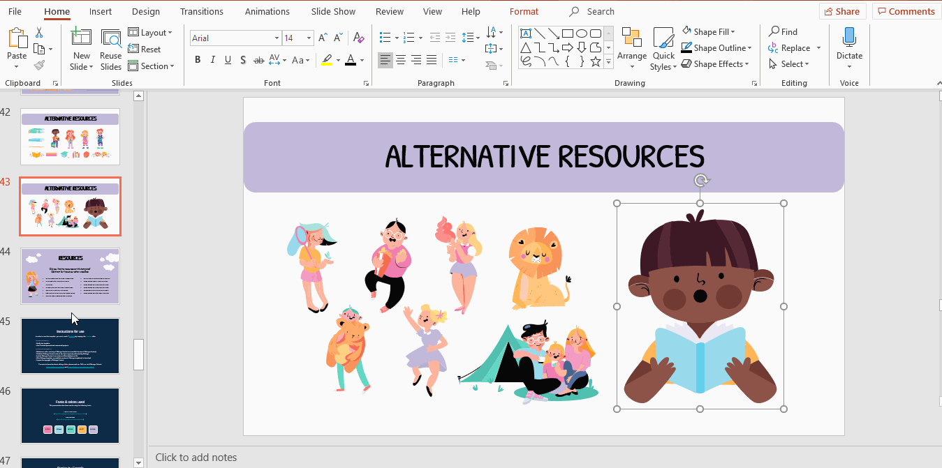The height and width of the screenshot is (468, 942).
Task: Open the Slide Show ribbon tab
Action: pyautogui.click(x=333, y=11)
